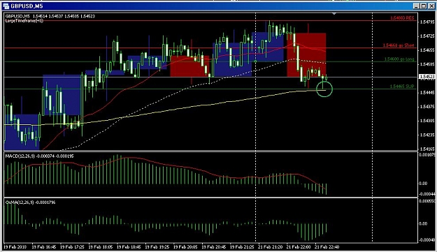
Task: Click the 21 Feb 22:40 time label
Action: pyautogui.click(x=327, y=246)
